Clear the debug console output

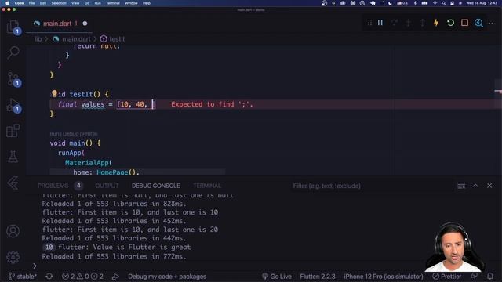coord(461,186)
